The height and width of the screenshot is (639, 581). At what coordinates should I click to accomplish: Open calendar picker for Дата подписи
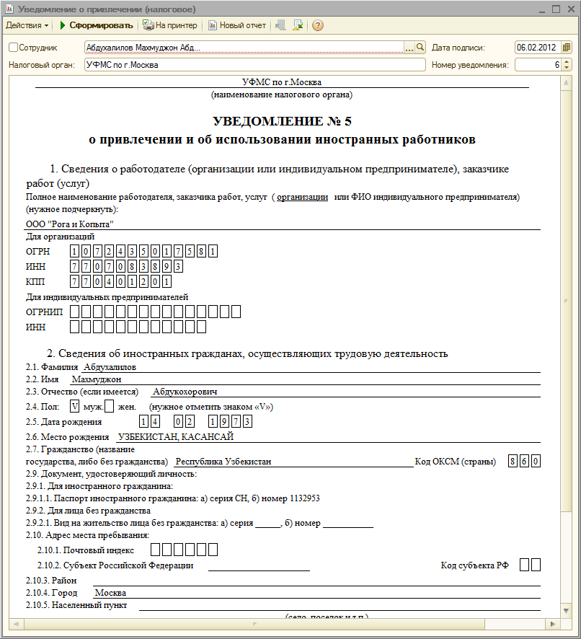pos(567,48)
